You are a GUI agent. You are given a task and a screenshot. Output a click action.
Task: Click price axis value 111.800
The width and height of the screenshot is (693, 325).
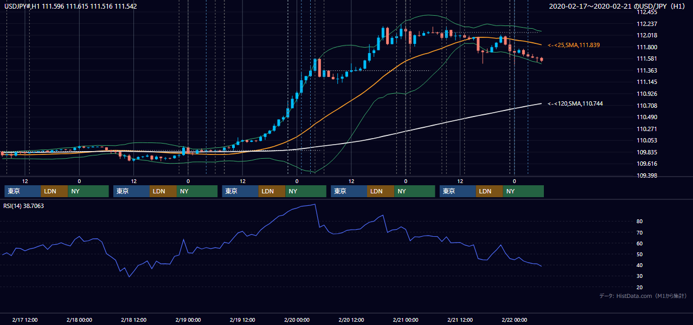(646, 47)
